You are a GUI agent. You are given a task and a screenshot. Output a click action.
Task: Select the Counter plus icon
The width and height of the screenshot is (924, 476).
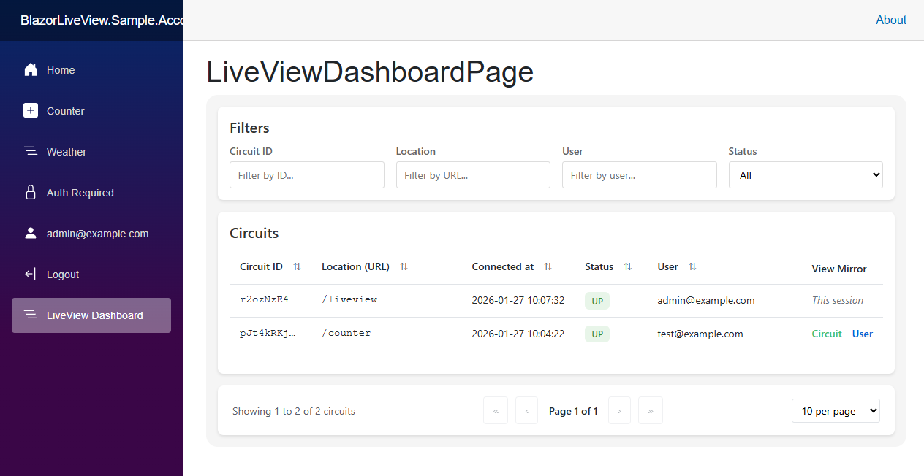[x=31, y=110]
